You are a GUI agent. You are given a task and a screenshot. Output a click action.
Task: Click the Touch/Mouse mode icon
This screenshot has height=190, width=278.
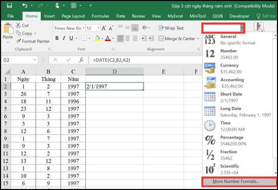[x=57, y=6]
